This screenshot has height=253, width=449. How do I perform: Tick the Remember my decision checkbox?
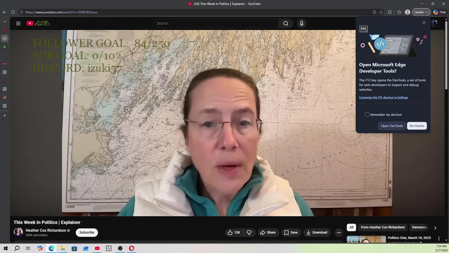click(x=367, y=115)
